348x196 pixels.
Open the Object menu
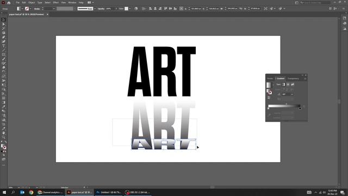(32, 3)
